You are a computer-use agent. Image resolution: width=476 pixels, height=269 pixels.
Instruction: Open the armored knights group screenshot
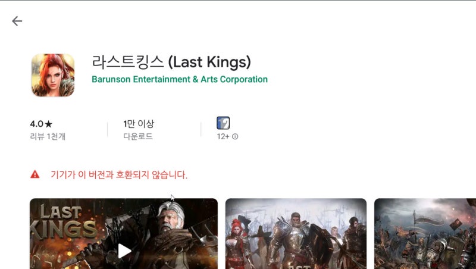(296, 233)
